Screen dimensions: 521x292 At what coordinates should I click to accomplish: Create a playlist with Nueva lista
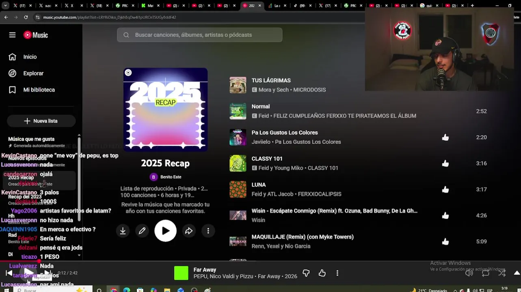pyautogui.click(x=41, y=121)
